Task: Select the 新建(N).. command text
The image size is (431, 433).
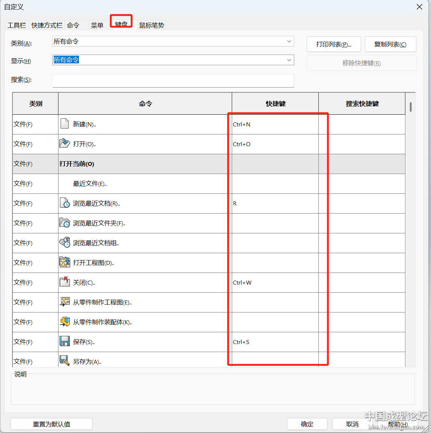Action: click(84, 124)
